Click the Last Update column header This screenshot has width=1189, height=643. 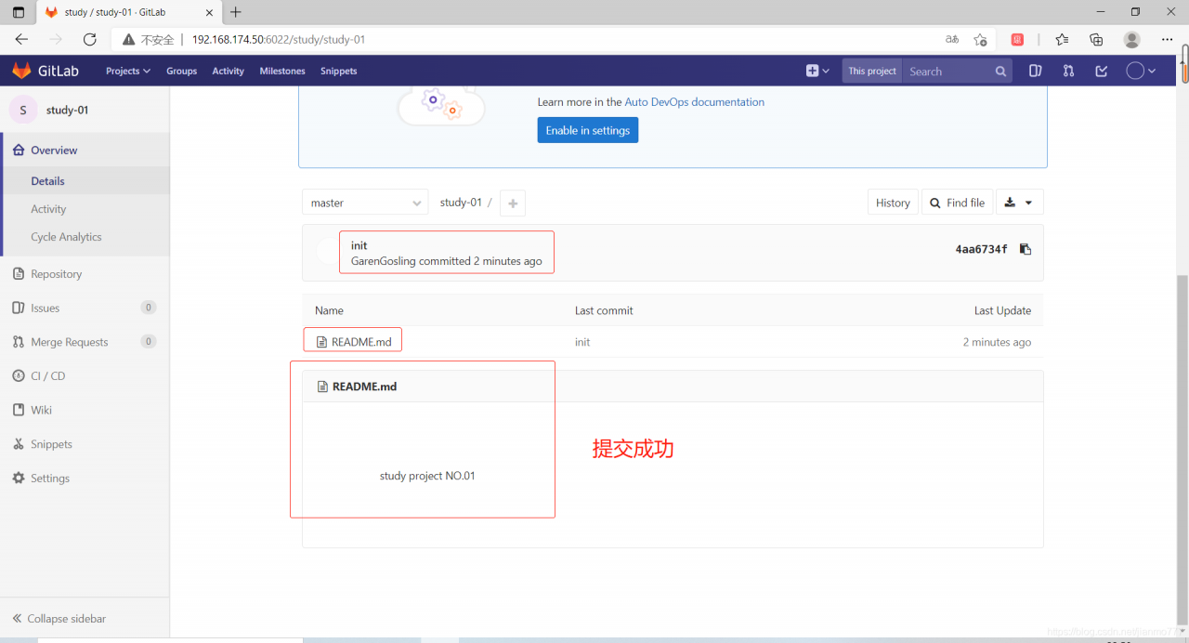[x=1002, y=310]
